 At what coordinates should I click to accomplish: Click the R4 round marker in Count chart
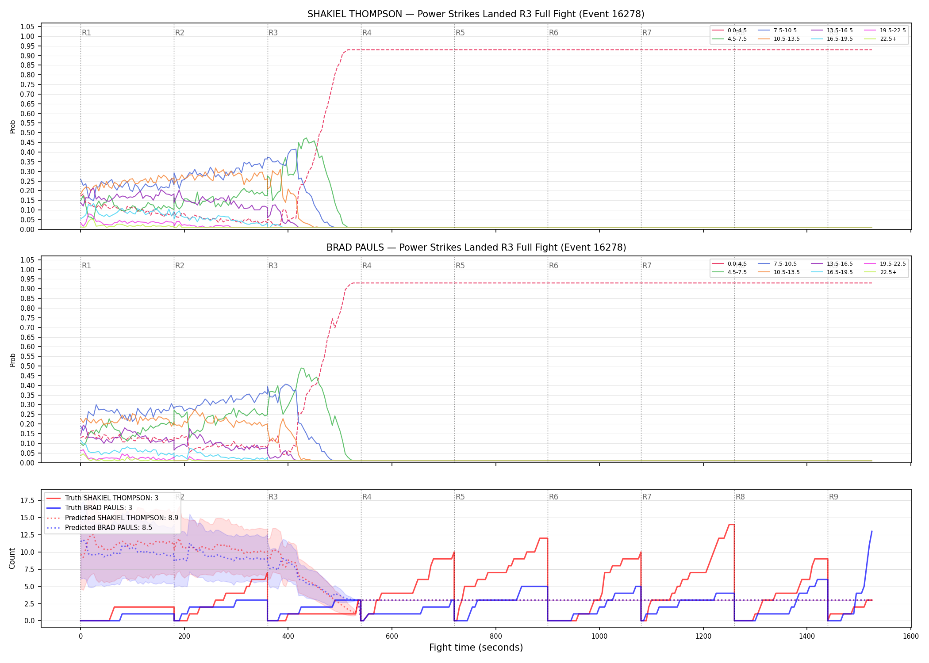(x=367, y=497)
